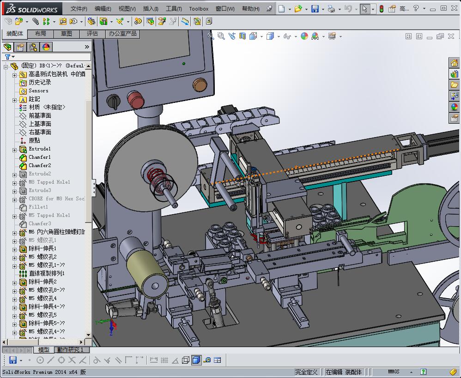
Task: Switch to the 動作研究1 bottom tab
Action: point(70,350)
